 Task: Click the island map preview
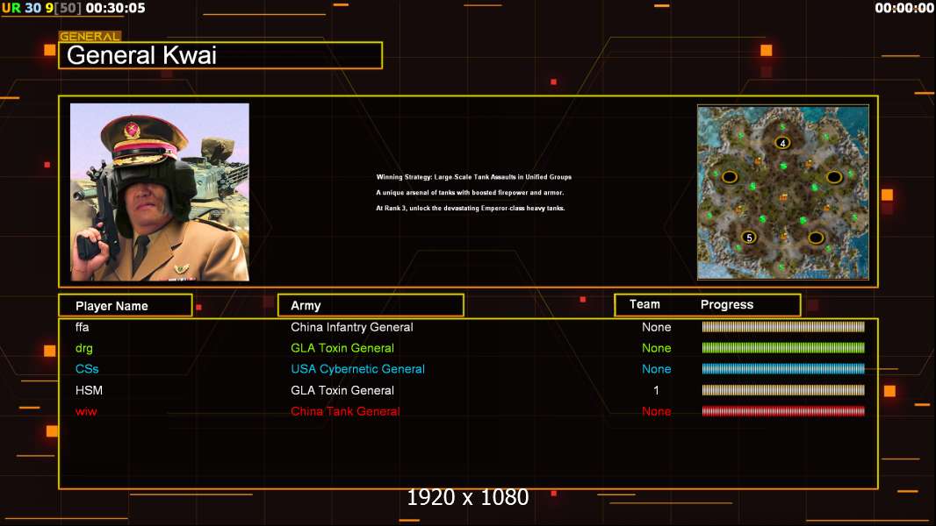coord(782,192)
